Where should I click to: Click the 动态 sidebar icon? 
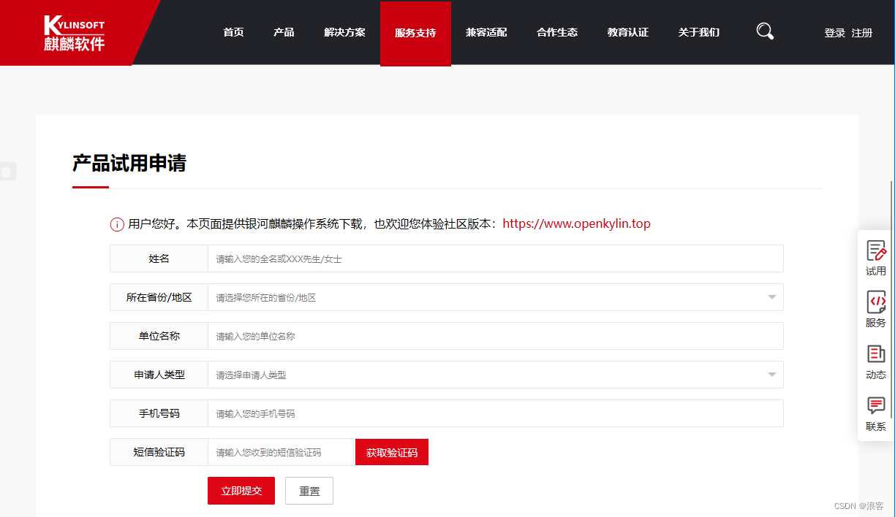(875, 362)
